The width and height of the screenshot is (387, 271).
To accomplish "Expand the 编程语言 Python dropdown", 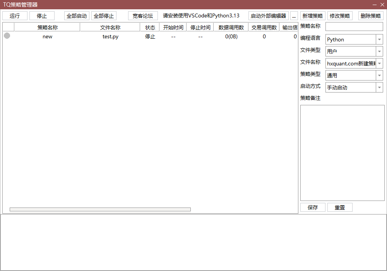I will coord(379,39).
